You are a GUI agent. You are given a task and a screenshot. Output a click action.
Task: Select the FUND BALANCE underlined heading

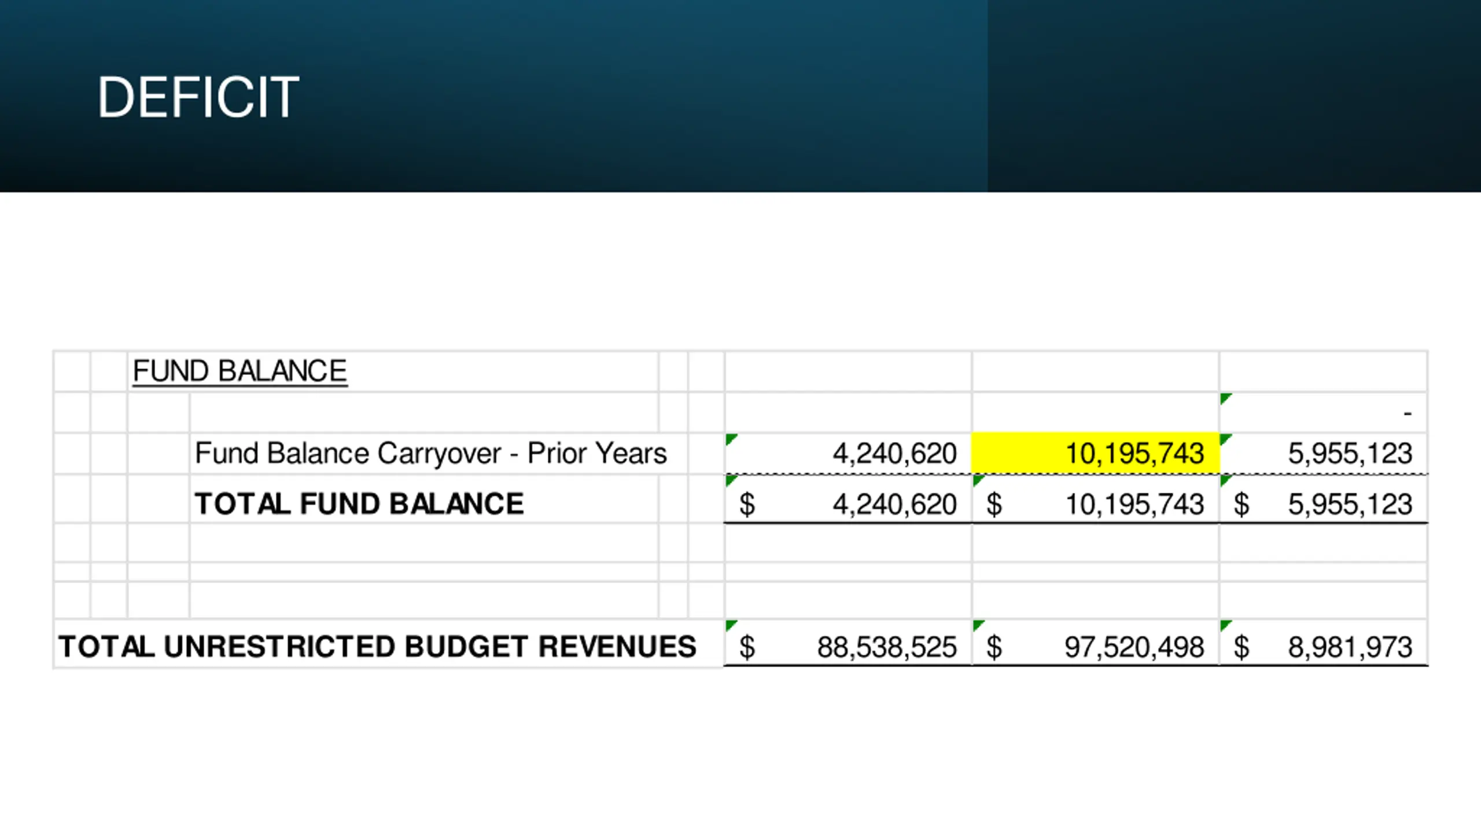point(240,371)
